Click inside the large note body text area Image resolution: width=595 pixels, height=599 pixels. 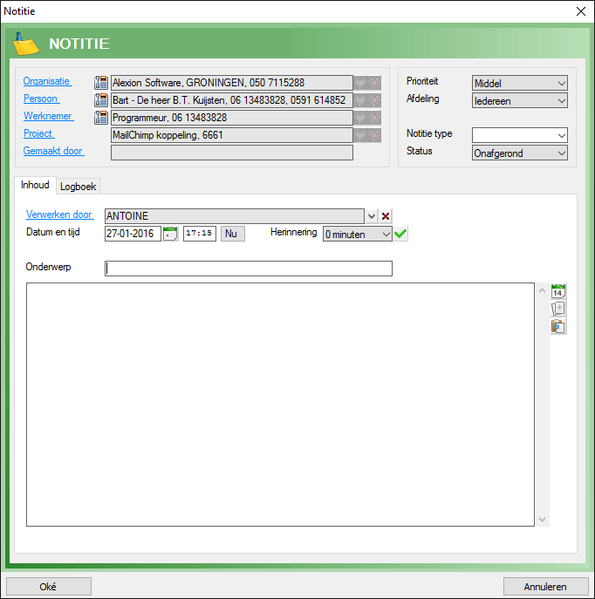[280, 405]
